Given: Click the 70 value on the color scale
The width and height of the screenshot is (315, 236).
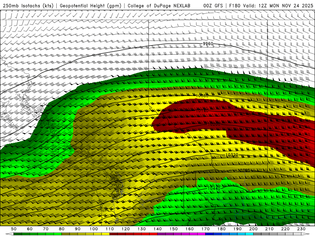Looking at the screenshot, I should click(46, 229).
